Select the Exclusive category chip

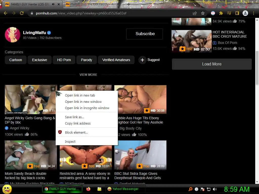[x=39, y=60]
